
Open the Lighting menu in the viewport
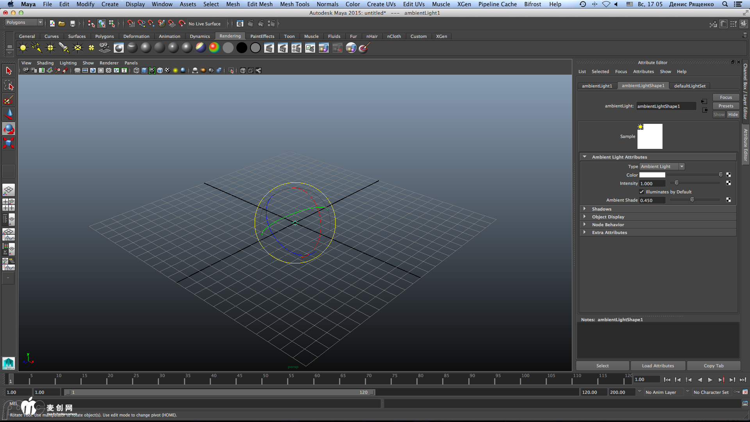(68, 63)
